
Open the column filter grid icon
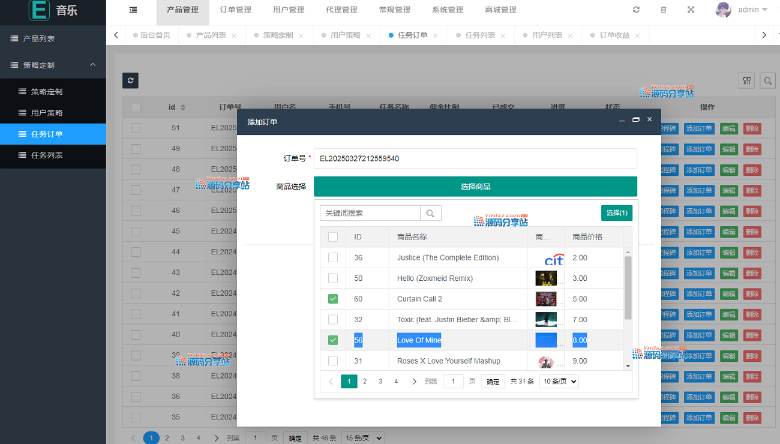(x=747, y=81)
